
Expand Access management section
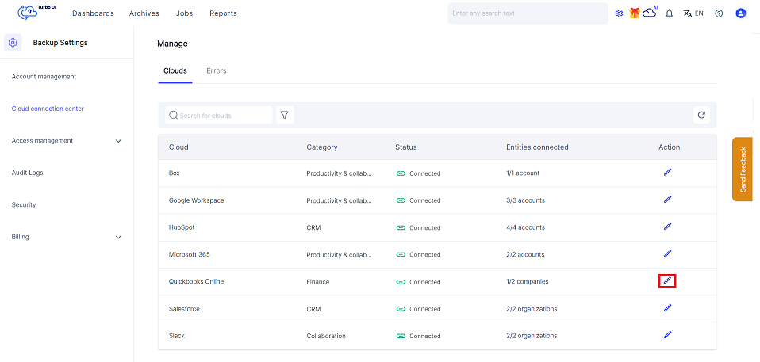(x=118, y=141)
